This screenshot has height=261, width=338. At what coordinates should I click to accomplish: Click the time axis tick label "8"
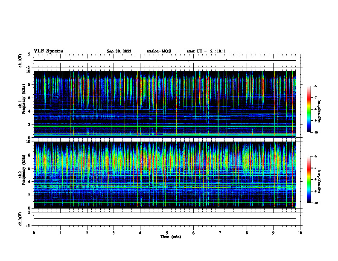247,233
